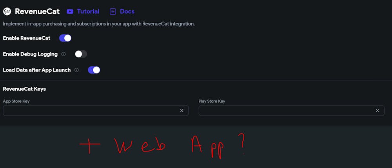Click the document icon beside Docs

113,12
